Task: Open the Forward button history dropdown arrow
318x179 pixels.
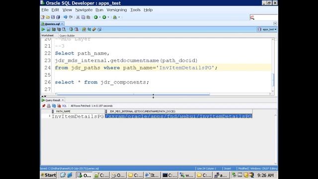Action: click(x=108, y=17)
